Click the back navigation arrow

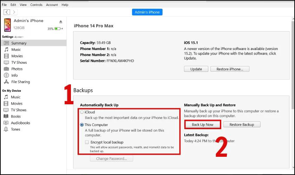click(7, 12)
